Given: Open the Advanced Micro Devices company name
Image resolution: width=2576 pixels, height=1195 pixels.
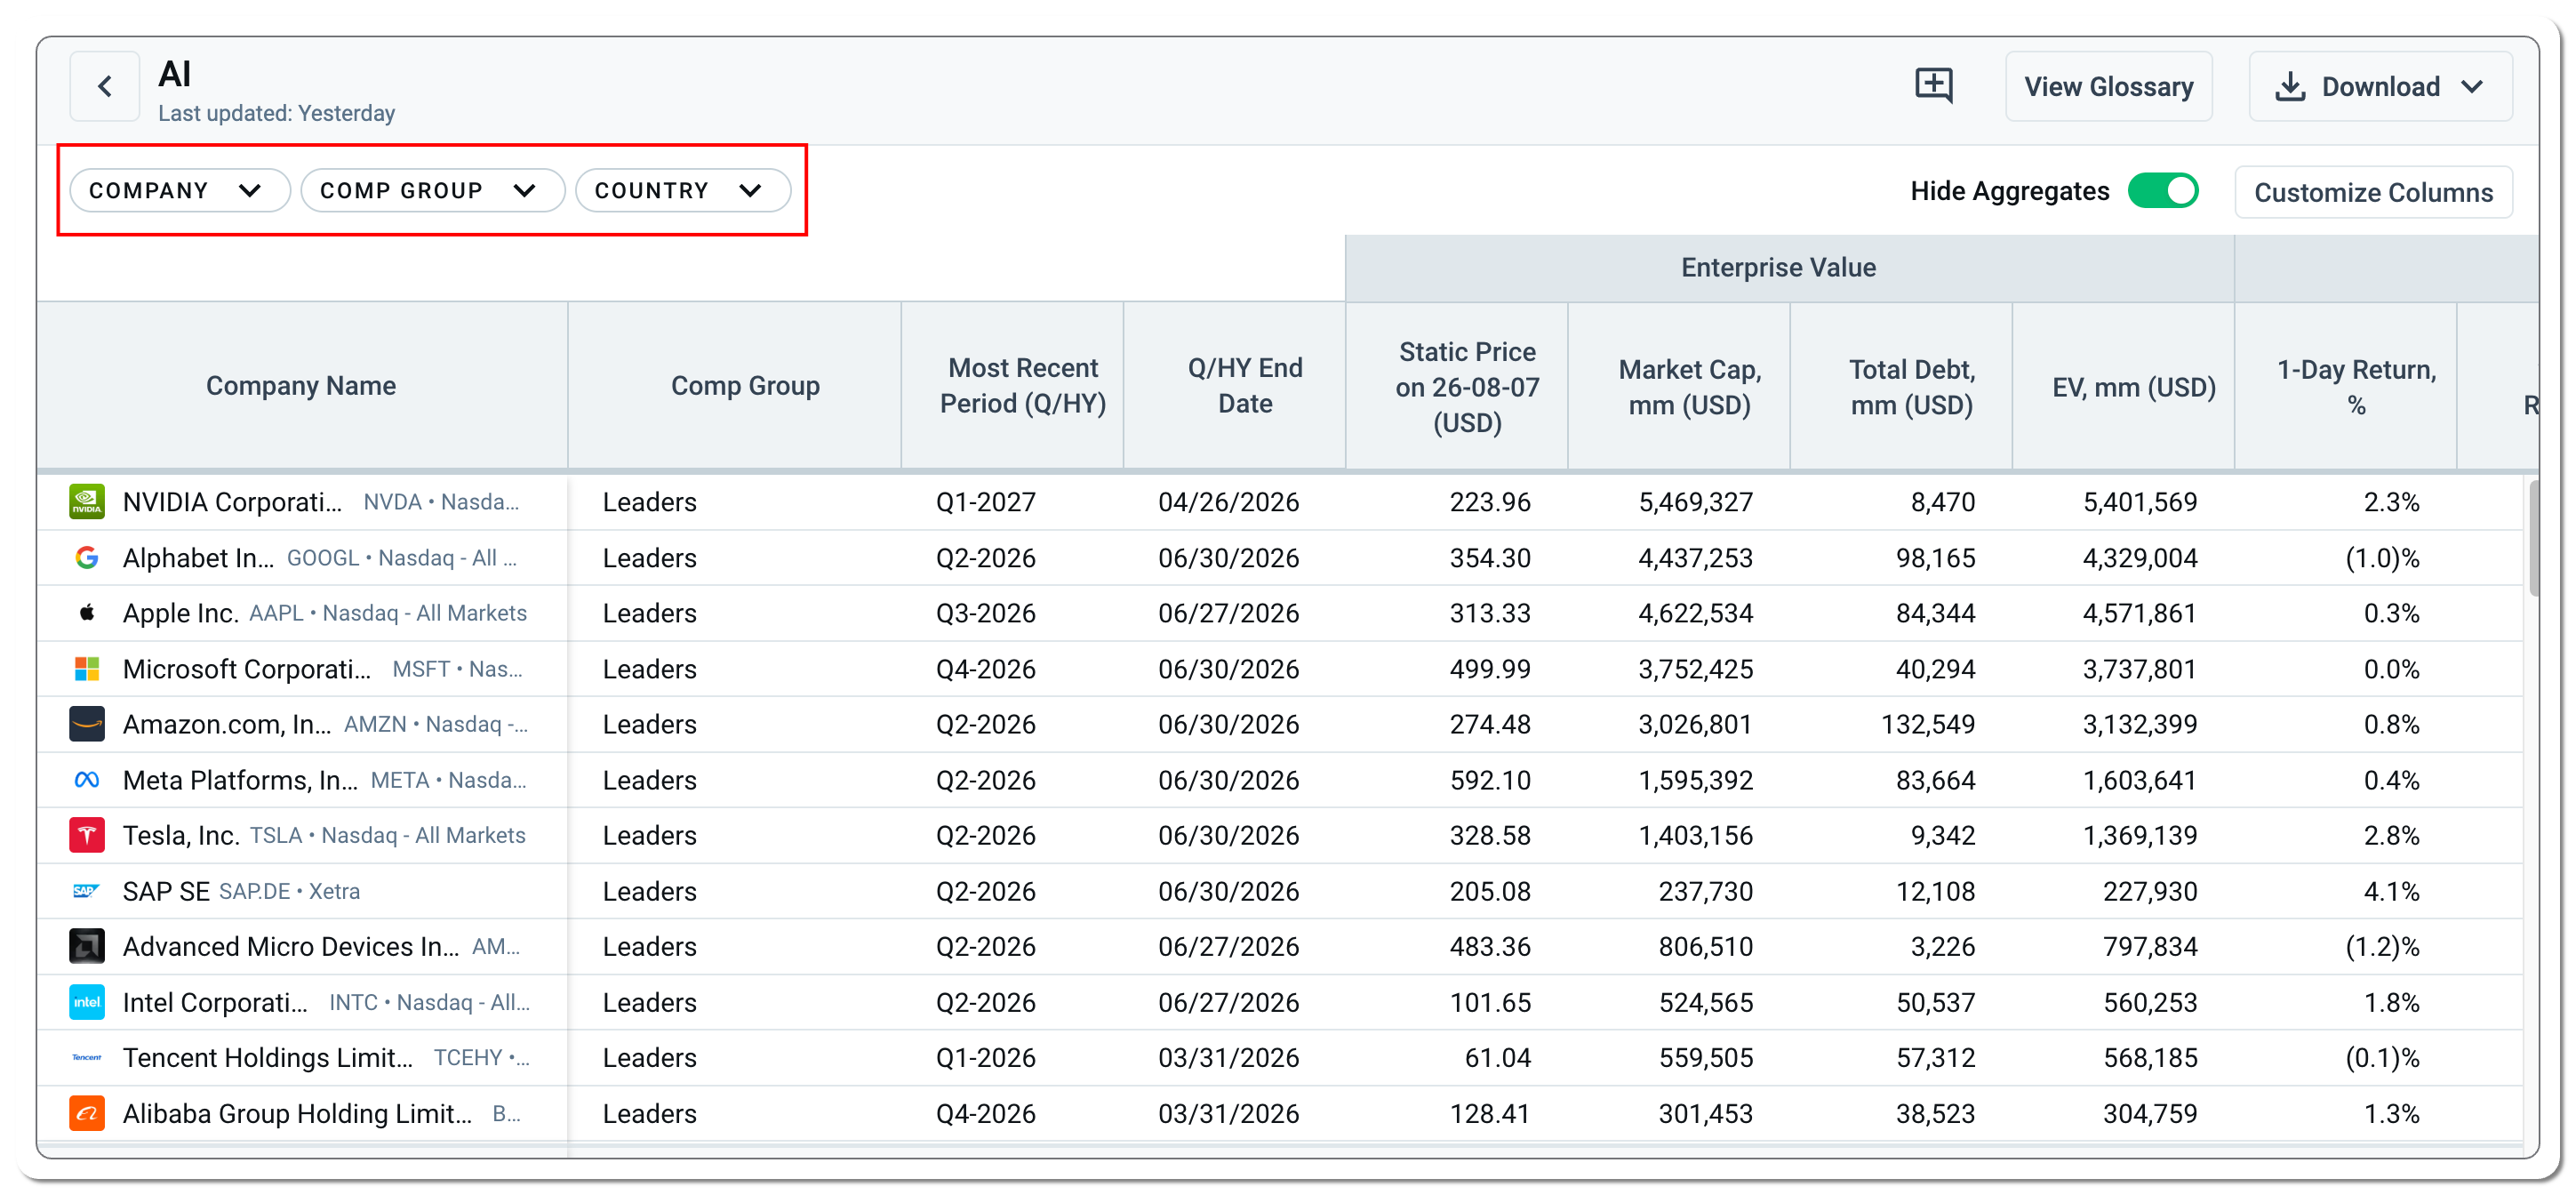Looking at the screenshot, I should click(291, 946).
